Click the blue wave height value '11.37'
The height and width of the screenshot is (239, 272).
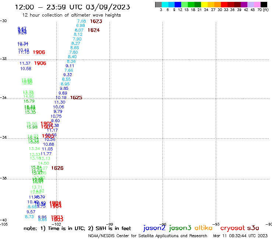[25, 64]
